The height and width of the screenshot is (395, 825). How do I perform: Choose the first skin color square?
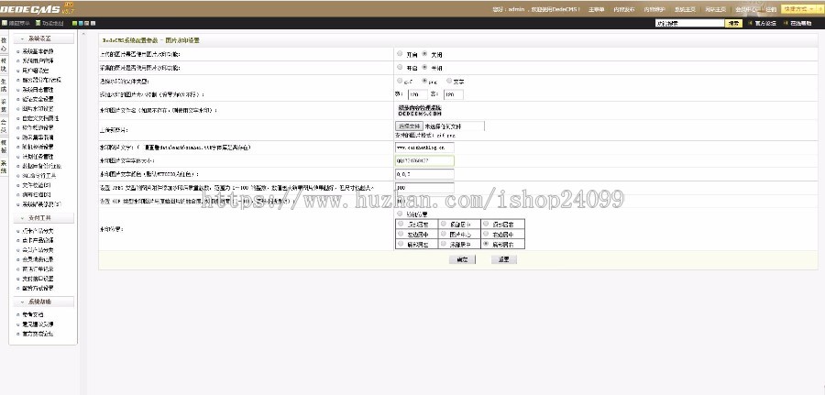75,23
